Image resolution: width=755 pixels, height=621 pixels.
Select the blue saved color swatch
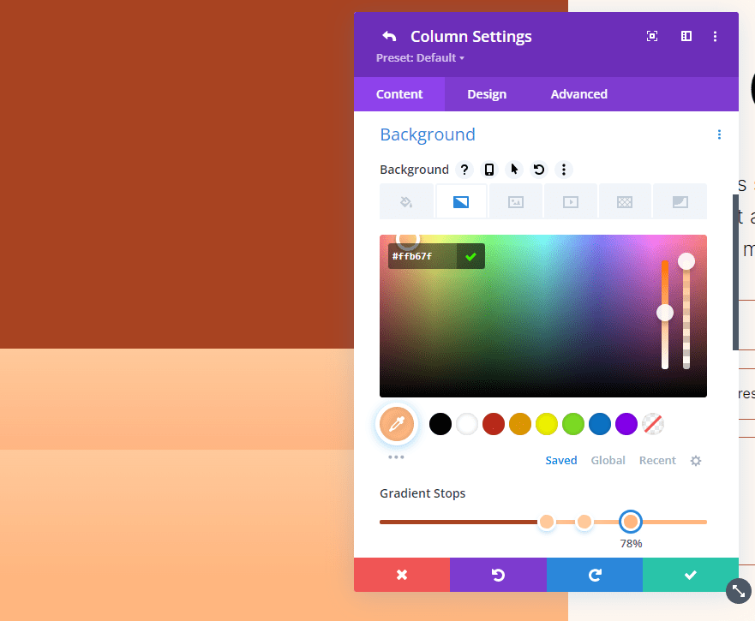[x=600, y=424]
